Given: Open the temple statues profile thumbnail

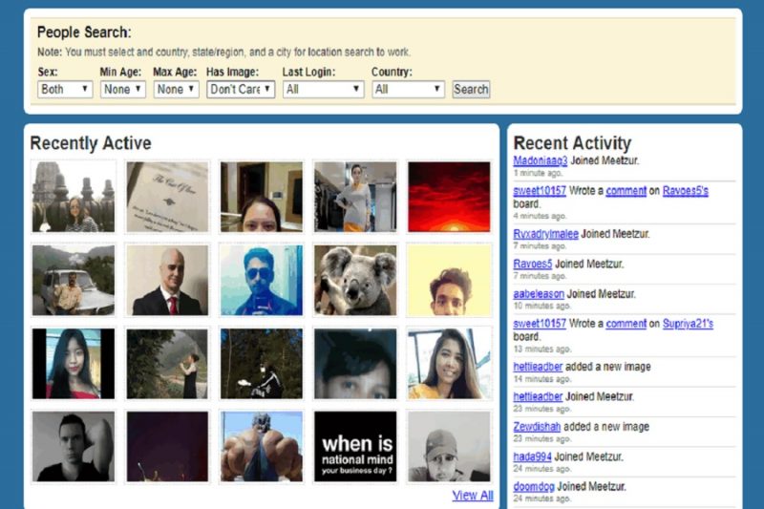Looking at the screenshot, I should point(74,197).
